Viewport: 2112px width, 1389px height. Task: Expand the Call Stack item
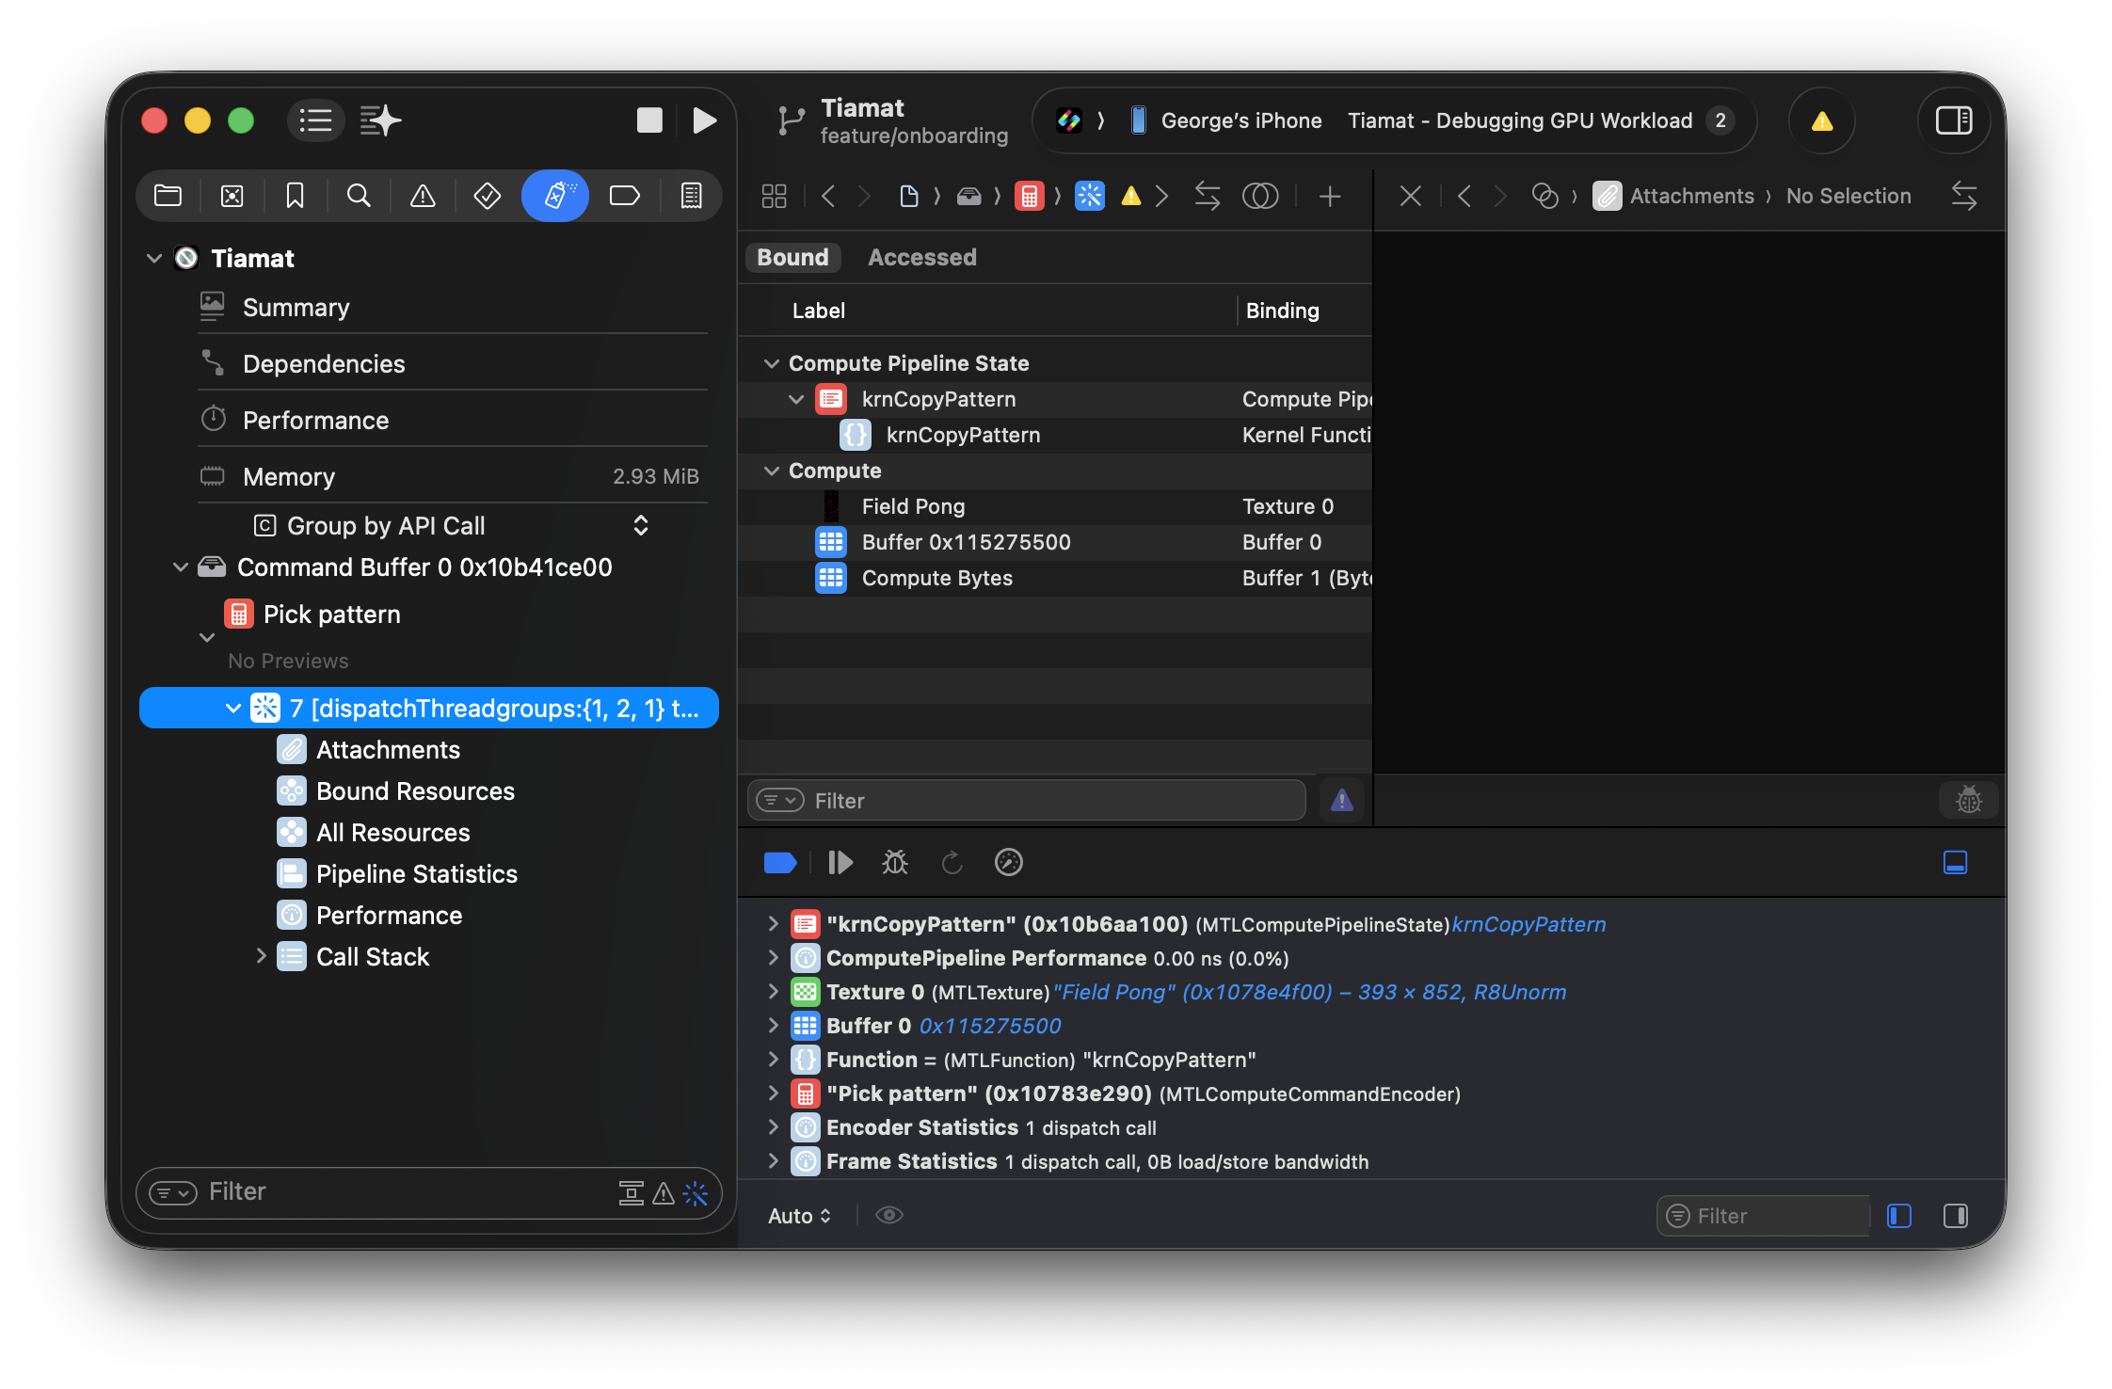[262, 956]
